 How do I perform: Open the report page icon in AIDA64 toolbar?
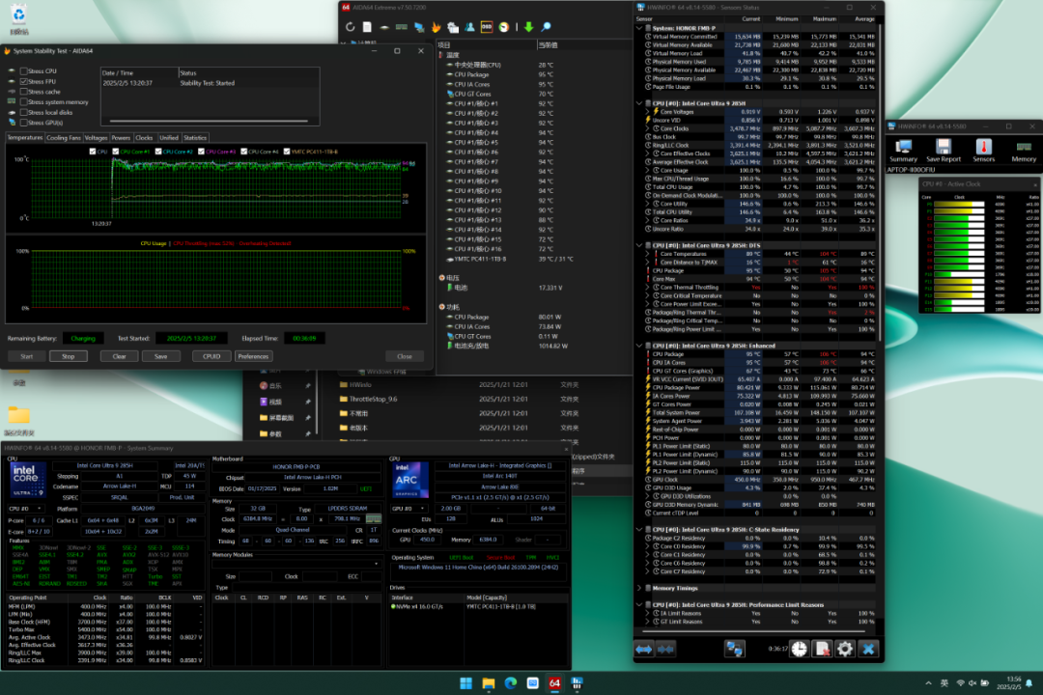pyautogui.click(x=367, y=27)
